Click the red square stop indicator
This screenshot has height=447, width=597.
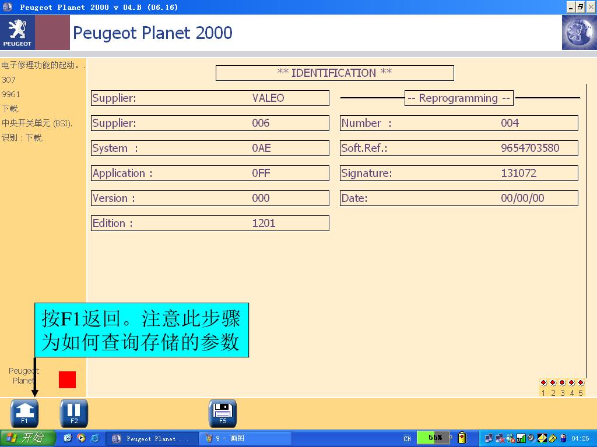(68, 379)
